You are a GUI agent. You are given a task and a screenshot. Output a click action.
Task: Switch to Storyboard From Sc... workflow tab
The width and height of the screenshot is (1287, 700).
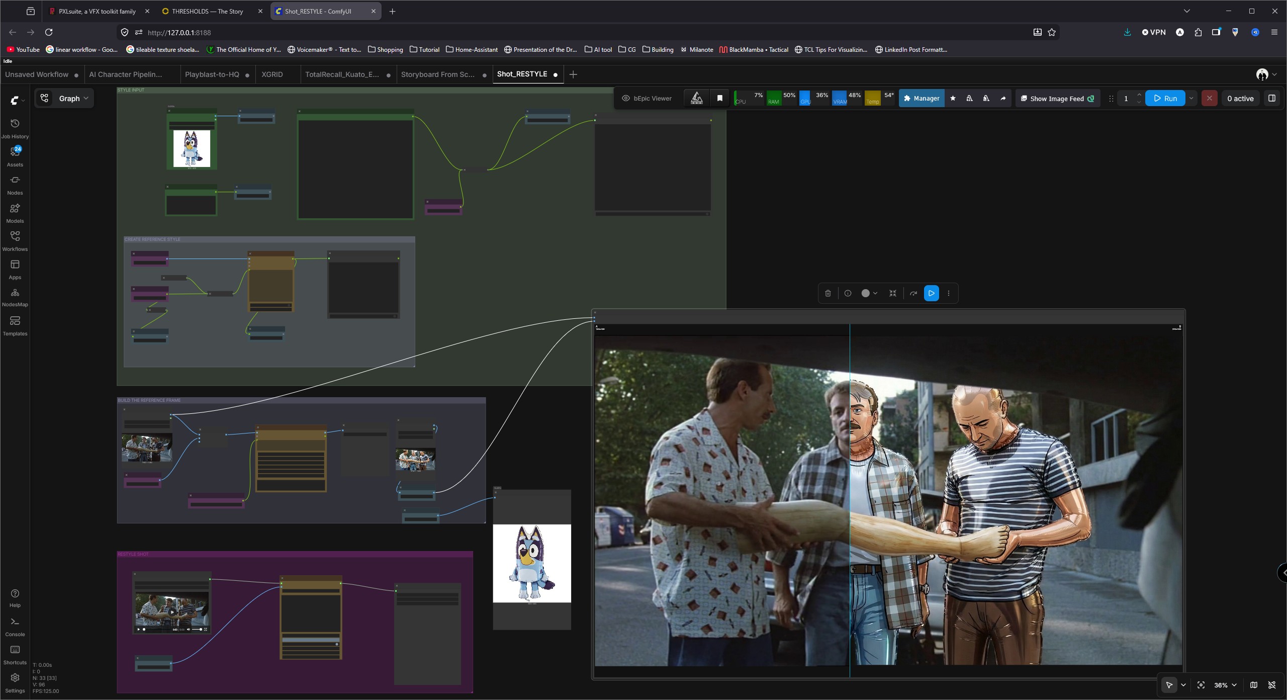(443, 74)
